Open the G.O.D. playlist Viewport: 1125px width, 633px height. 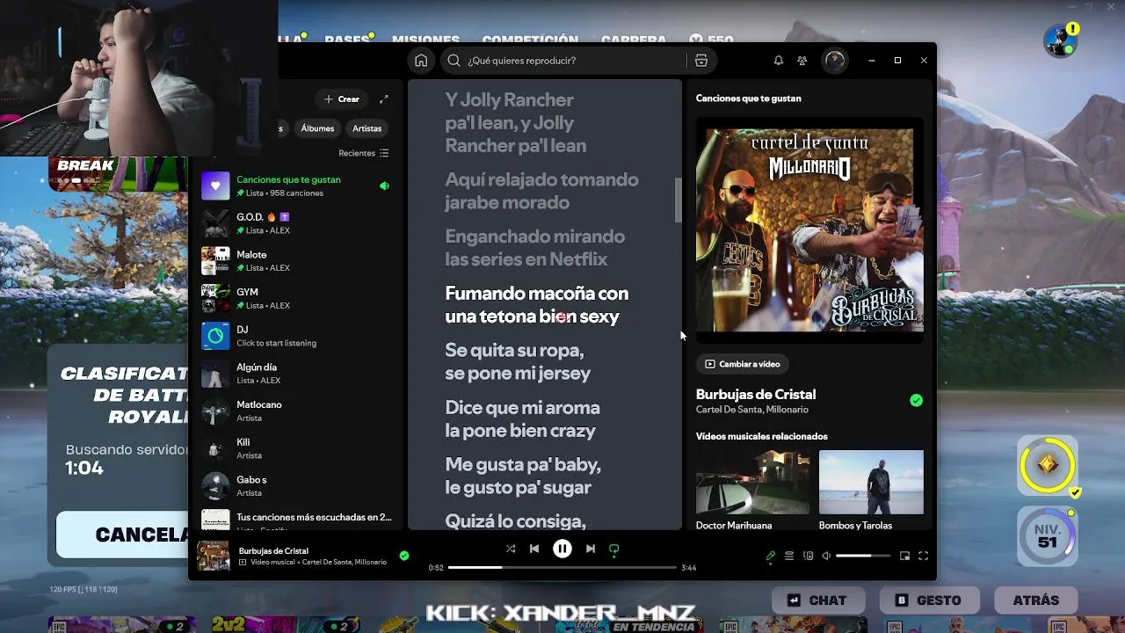[296, 223]
